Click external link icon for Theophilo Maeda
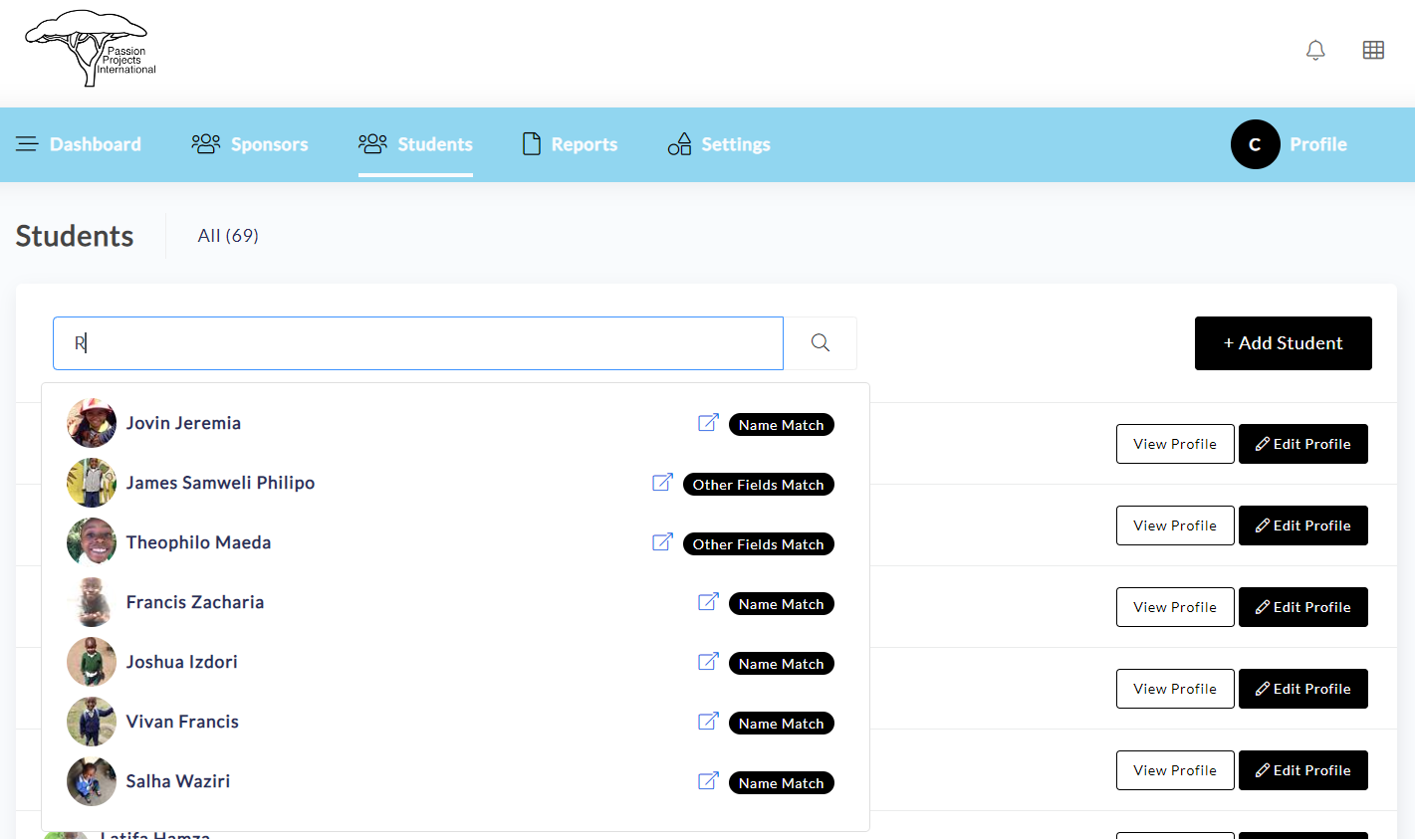The image size is (1415, 839). tap(662, 542)
